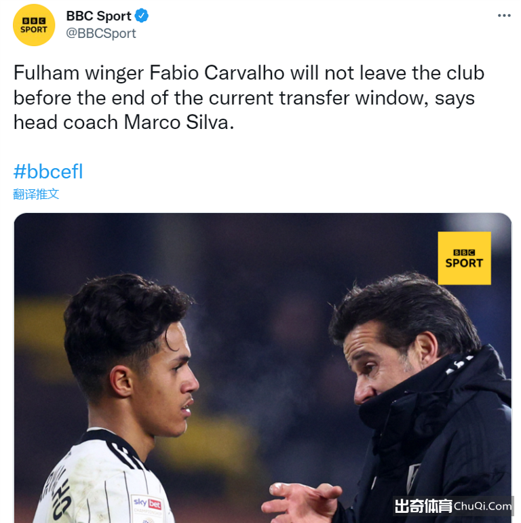Click the yellow BBC Sport logo in photo
Viewport: 521px width, 523px height.
[x=464, y=258]
